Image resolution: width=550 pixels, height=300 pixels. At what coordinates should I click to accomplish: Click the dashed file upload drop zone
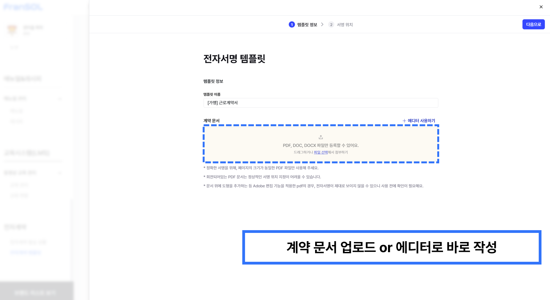(321, 144)
